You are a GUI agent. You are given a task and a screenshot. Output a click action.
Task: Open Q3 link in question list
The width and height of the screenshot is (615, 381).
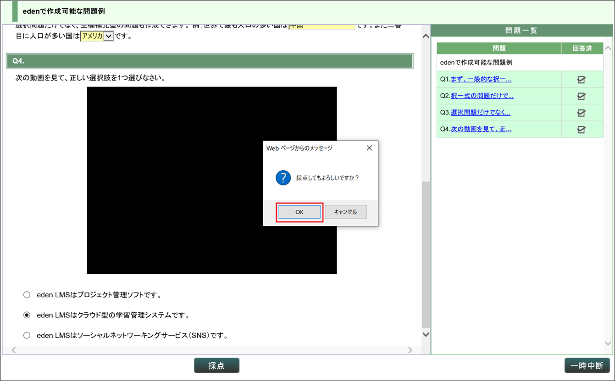click(x=481, y=112)
